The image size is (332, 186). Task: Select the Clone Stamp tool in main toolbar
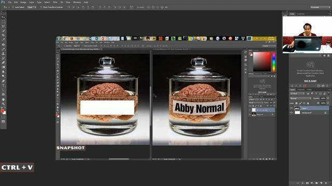pos(3,54)
